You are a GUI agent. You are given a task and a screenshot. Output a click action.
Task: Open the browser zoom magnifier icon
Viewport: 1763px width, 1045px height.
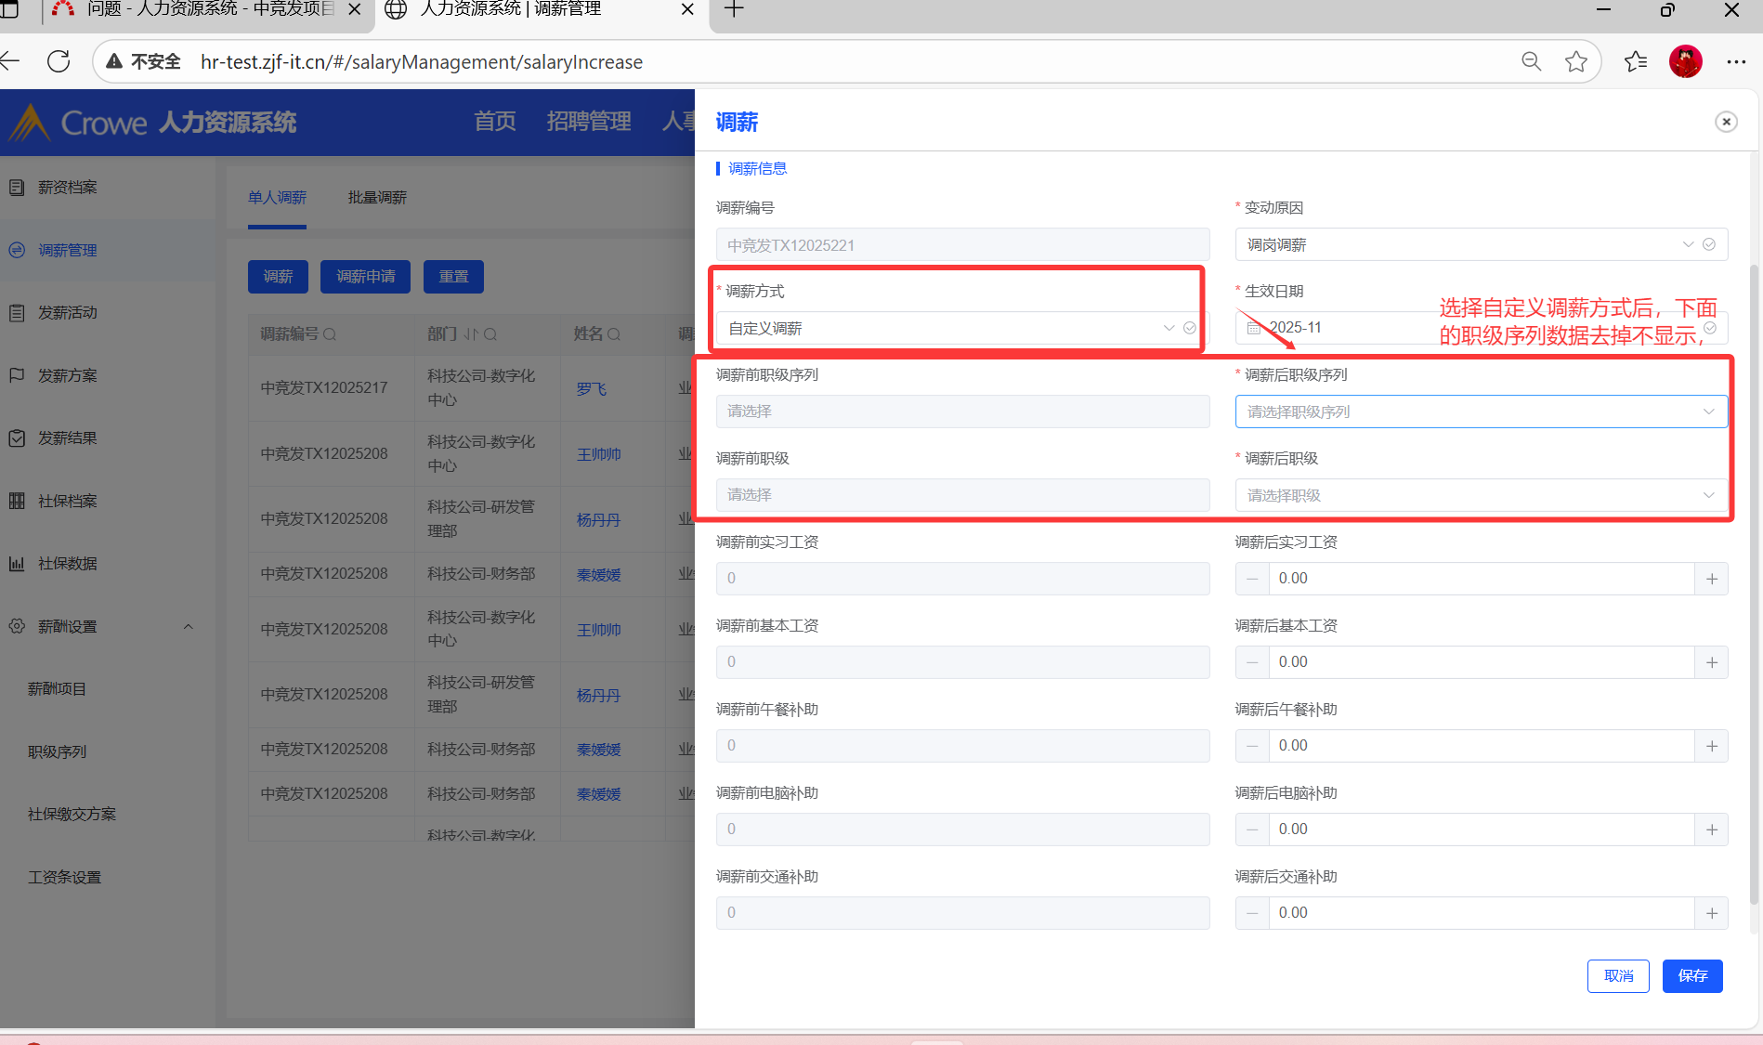coord(1532,61)
